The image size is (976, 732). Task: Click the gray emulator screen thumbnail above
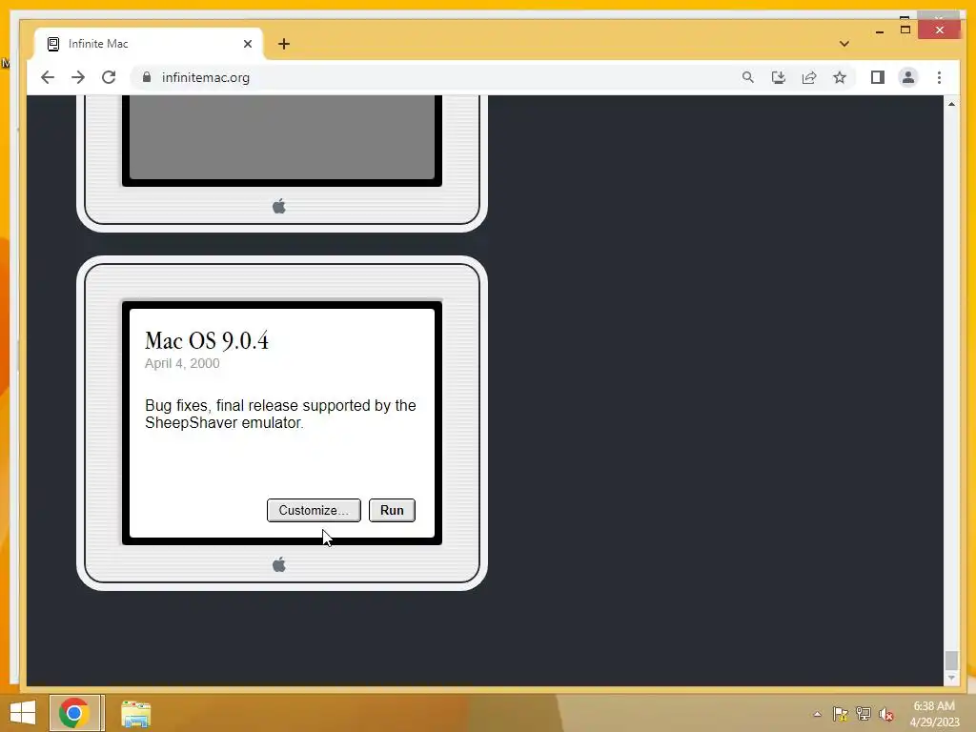(x=282, y=137)
